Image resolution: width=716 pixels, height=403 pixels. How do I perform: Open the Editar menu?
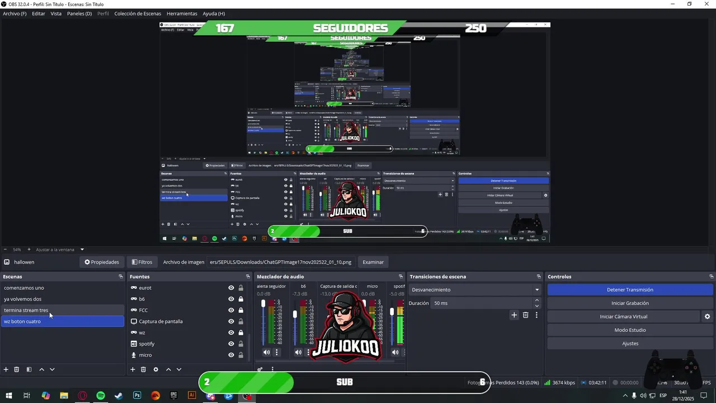click(x=39, y=13)
